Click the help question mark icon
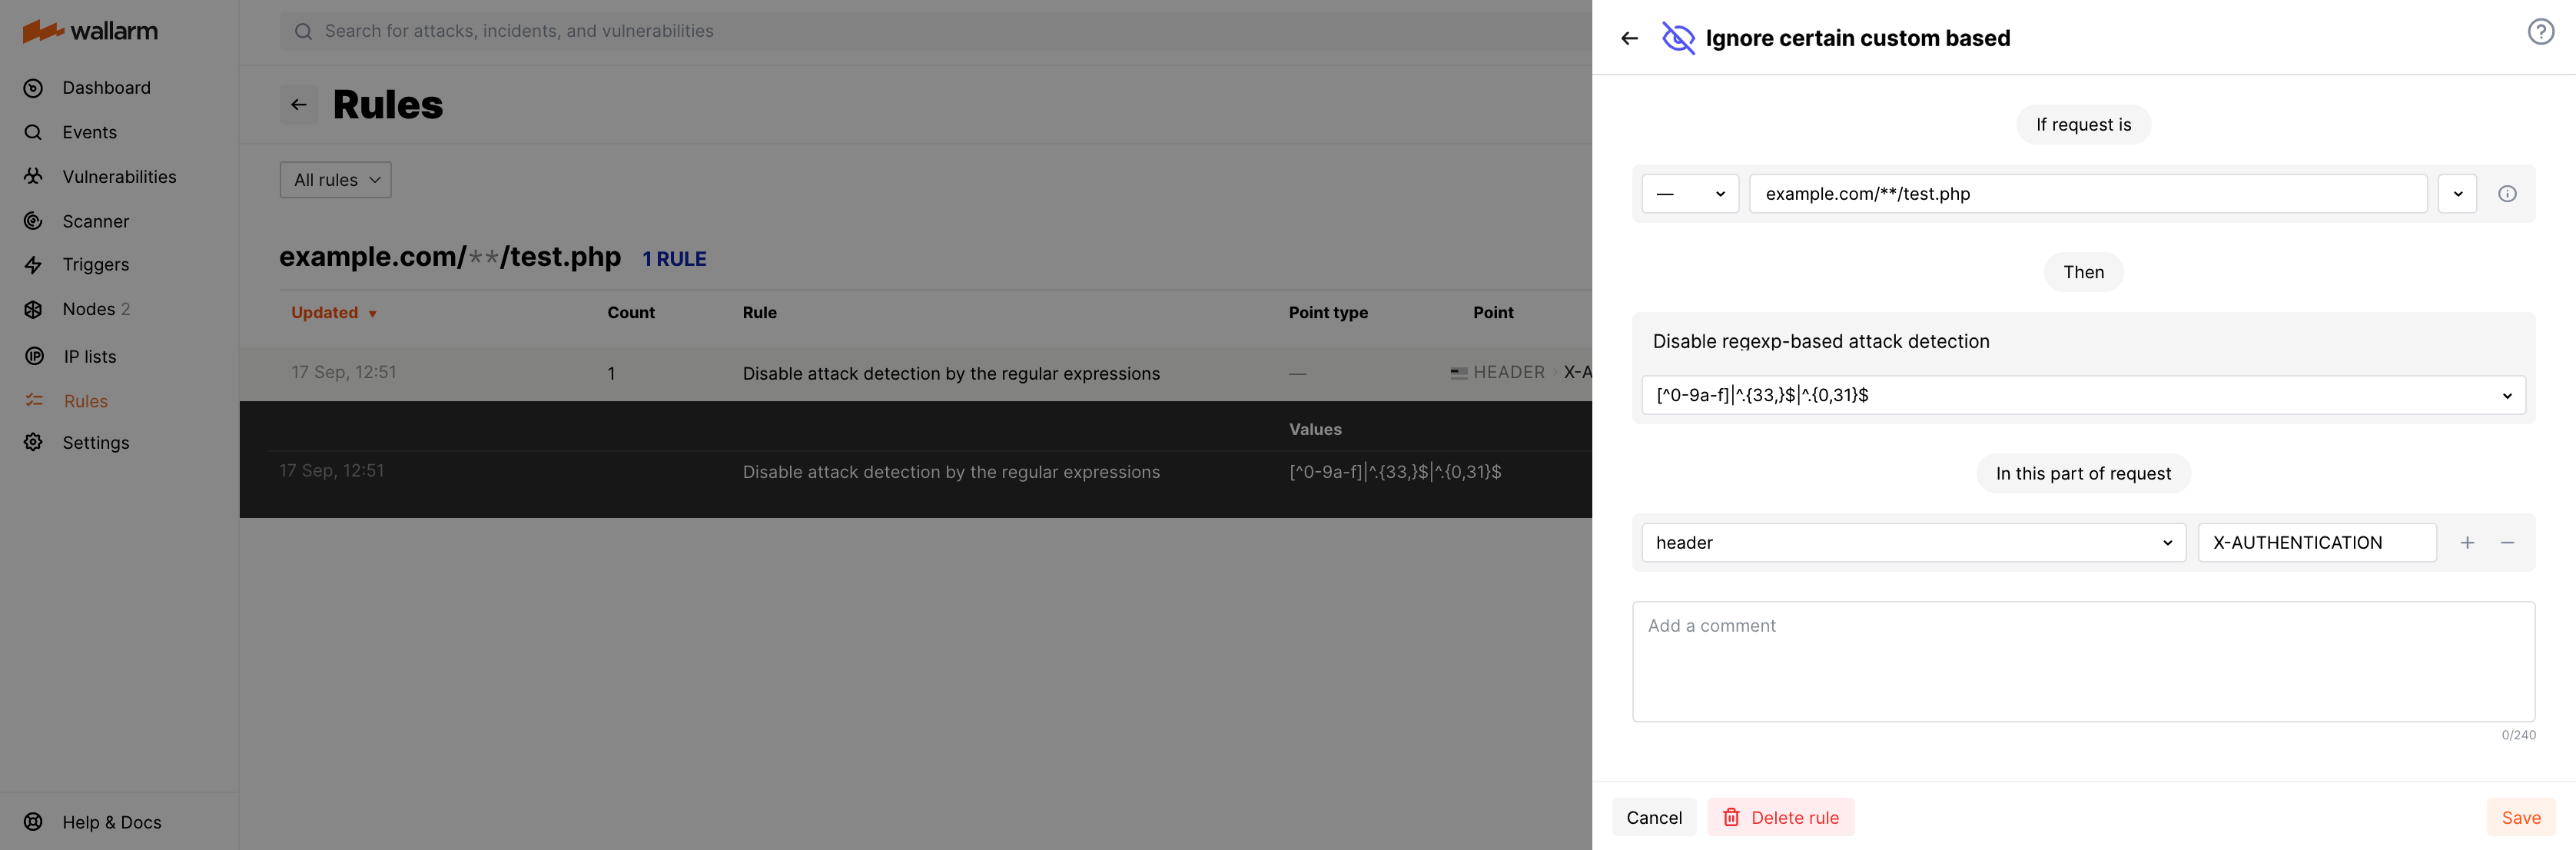This screenshot has width=2576, height=850. pos(2540,32)
